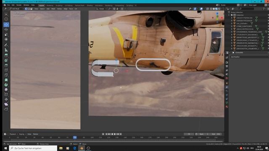The width and height of the screenshot is (269, 151).
Task: Open the Edit Mode dropdown
Action: click(x=17, y=9)
